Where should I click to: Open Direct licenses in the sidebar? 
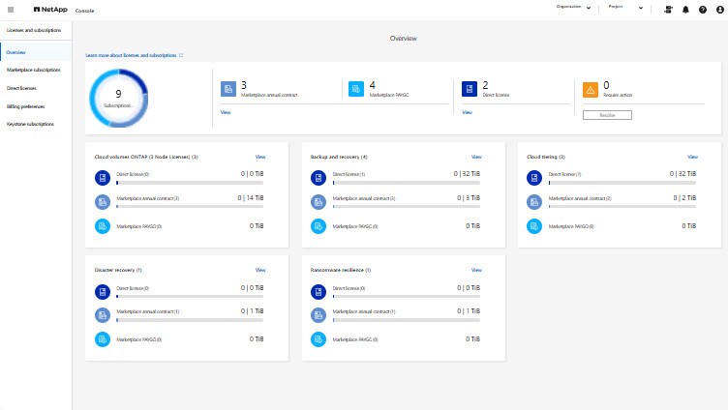pos(22,88)
